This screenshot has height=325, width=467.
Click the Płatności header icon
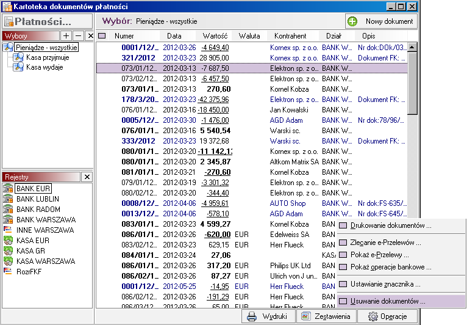click(9, 21)
